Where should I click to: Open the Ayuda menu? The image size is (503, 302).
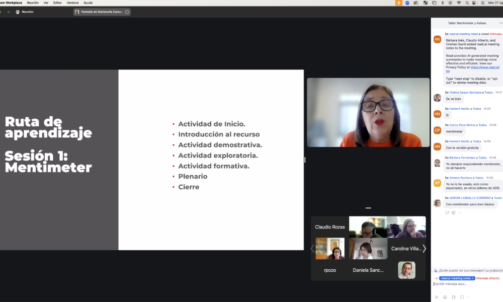(88, 3)
